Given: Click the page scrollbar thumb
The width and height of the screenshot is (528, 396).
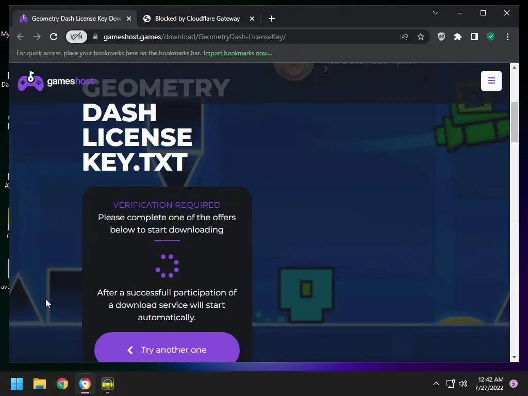Looking at the screenshot, I should pyautogui.click(x=514, y=122).
